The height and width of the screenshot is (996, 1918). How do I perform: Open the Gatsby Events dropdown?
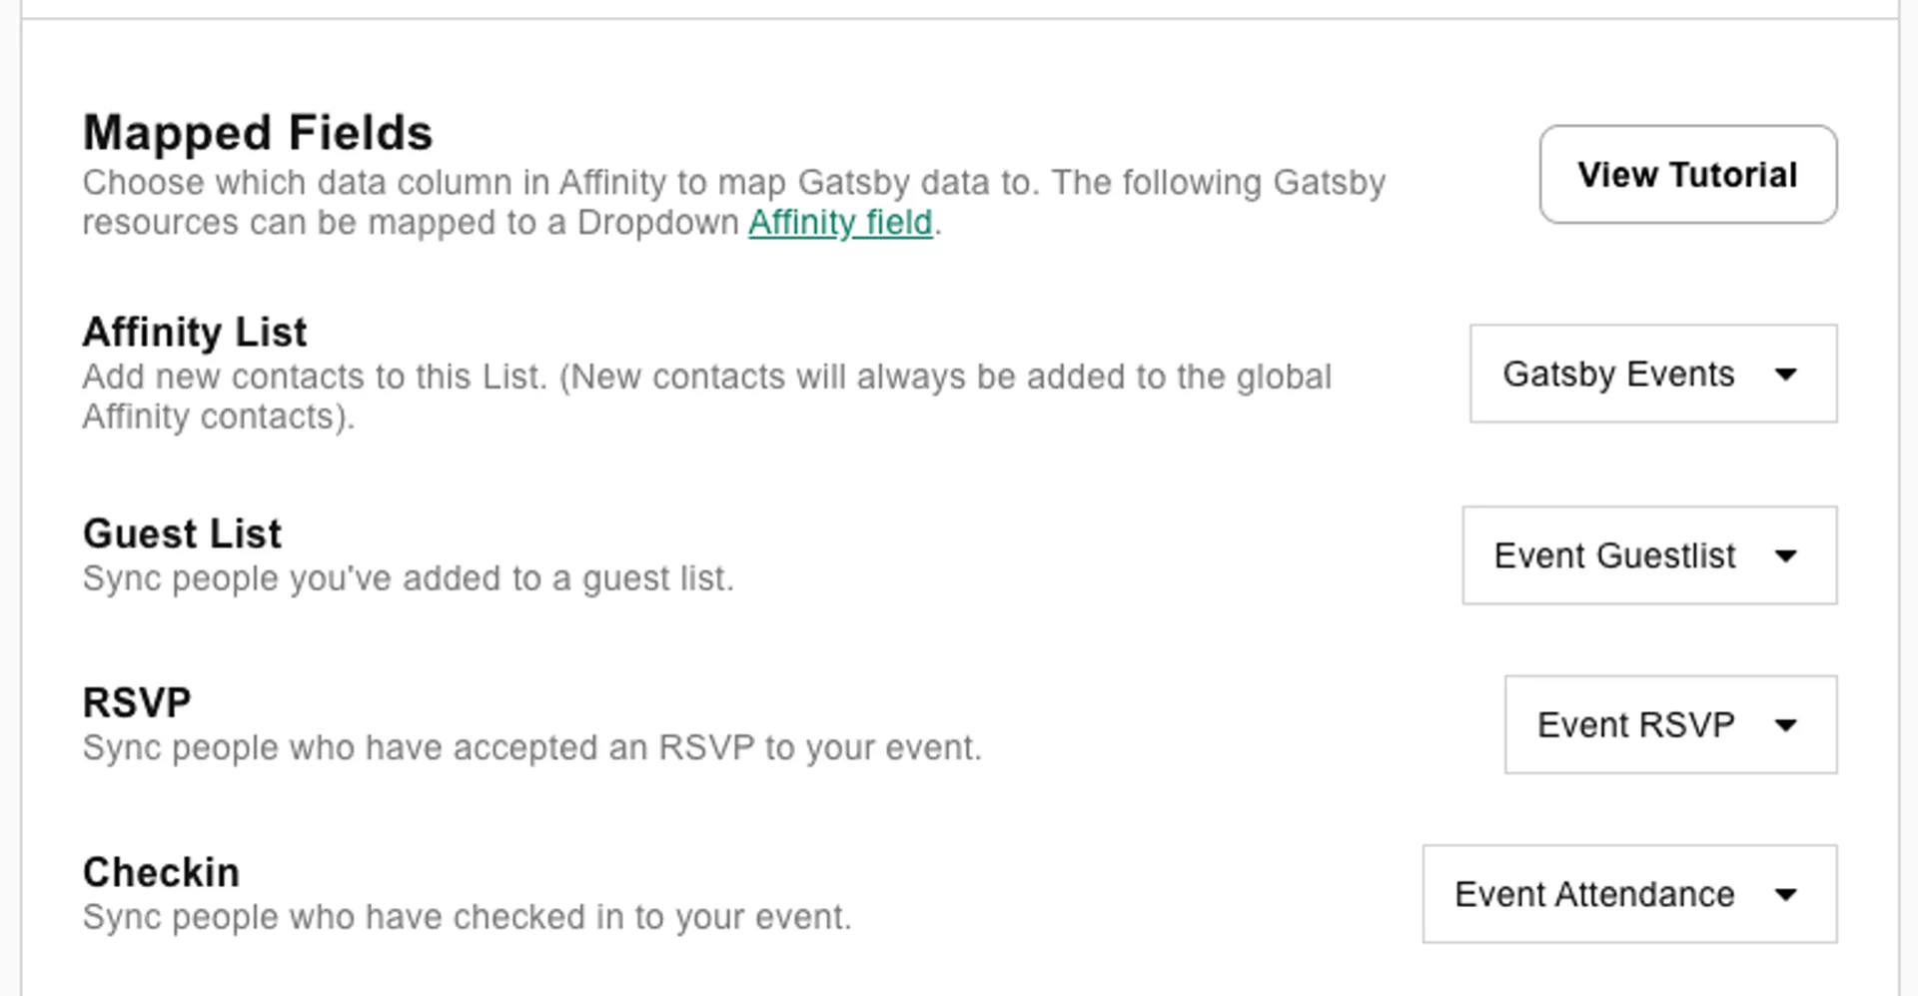point(1652,374)
